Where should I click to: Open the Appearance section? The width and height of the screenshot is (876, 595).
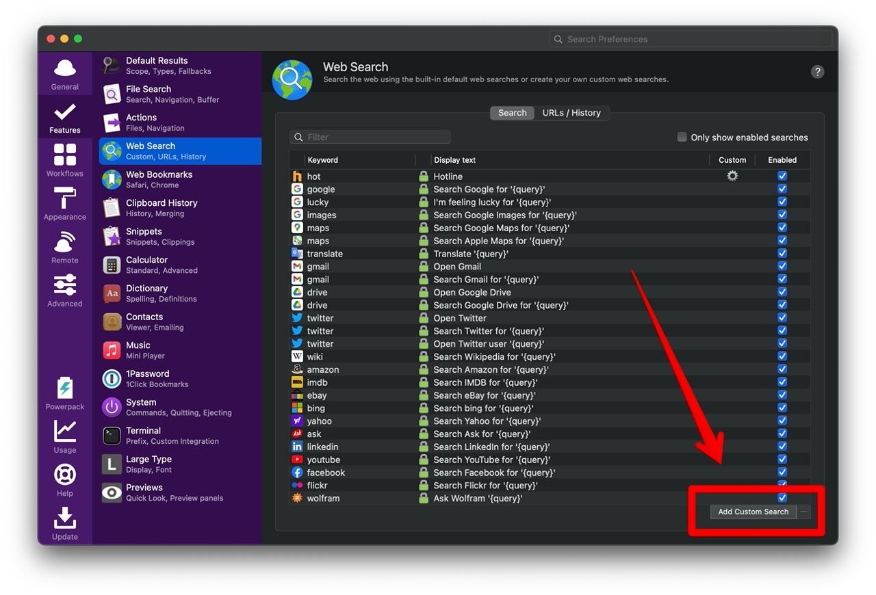coord(64,204)
